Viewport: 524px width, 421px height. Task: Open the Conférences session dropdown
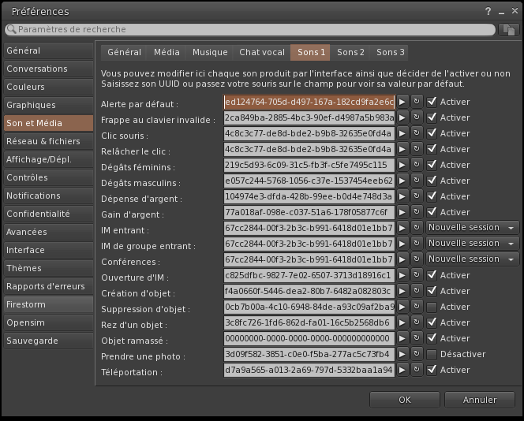click(x=472, y=259)
